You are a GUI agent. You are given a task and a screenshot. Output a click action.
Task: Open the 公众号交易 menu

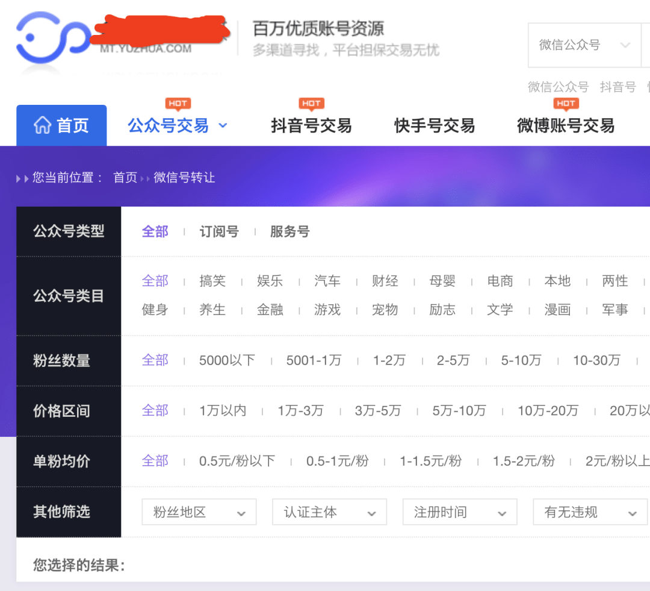[168, 125]
